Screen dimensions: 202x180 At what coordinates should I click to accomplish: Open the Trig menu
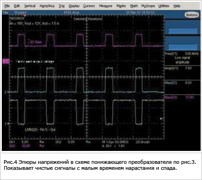click(62, 6)
